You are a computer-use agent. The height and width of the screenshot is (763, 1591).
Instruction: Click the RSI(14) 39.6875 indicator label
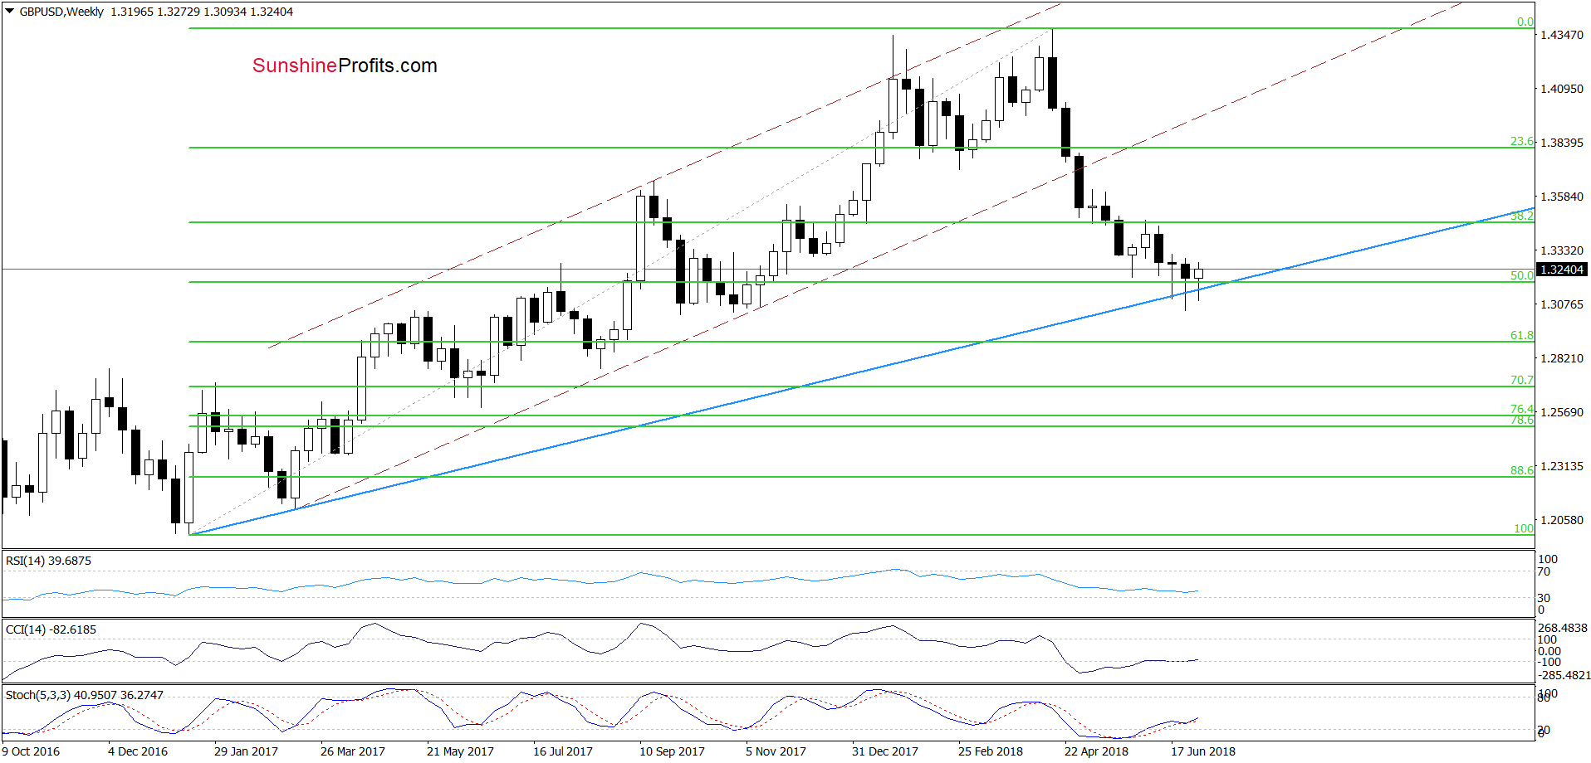(x=48, y=561)
